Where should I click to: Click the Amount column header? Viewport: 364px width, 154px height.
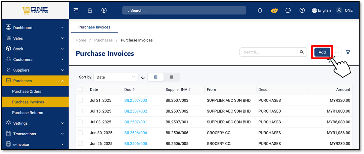coord(343,90)
